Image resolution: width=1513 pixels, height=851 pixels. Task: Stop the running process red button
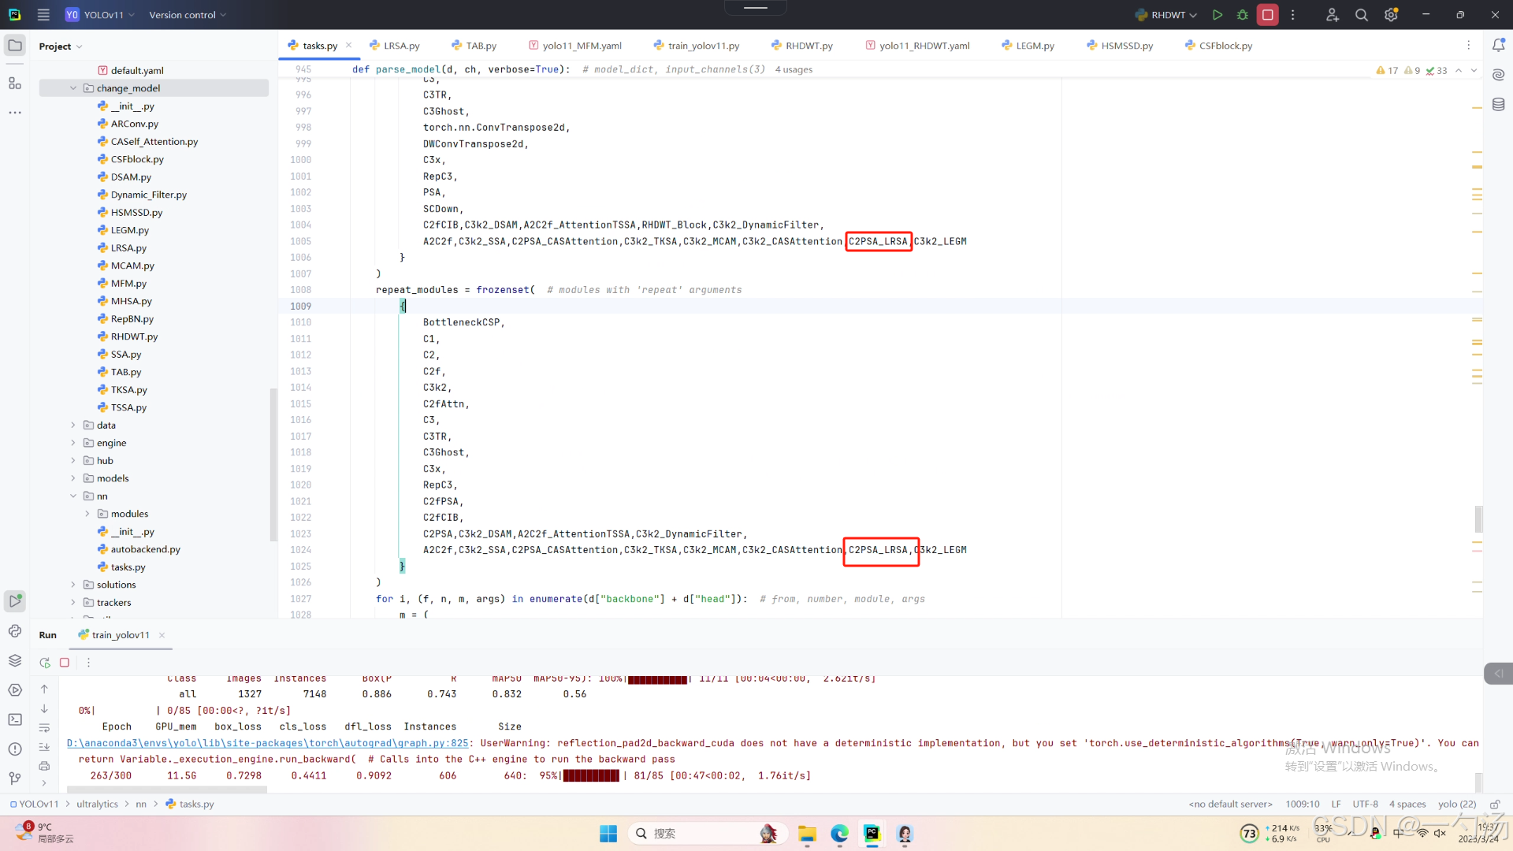(1268, 15)
